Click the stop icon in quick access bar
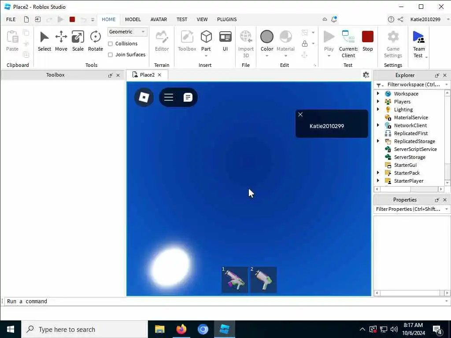451x338 pixels. [x=72, y=19]
